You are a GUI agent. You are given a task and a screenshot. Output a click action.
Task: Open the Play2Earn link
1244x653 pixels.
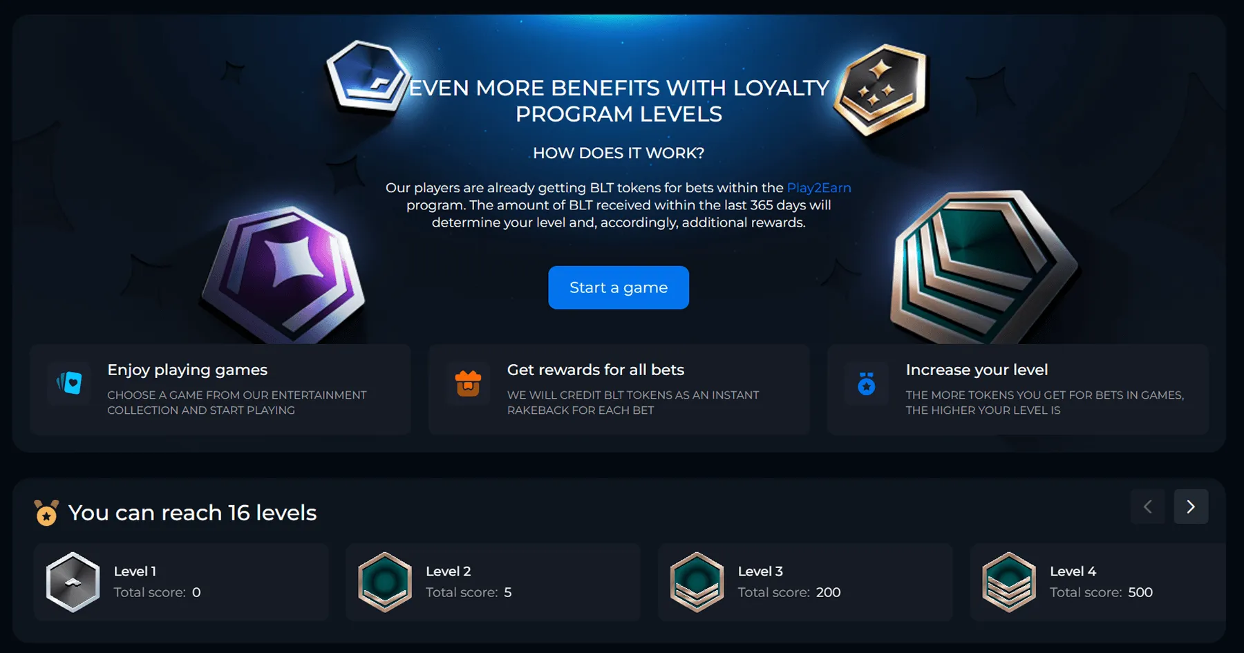point(819,188)
